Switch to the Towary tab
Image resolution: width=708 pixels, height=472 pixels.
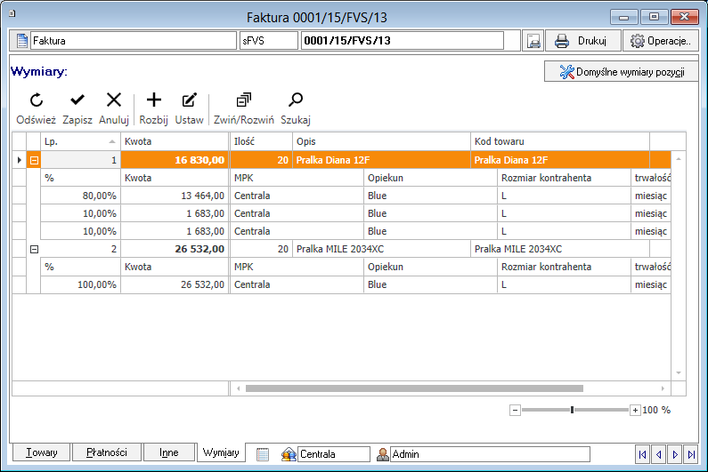[42, 452]
